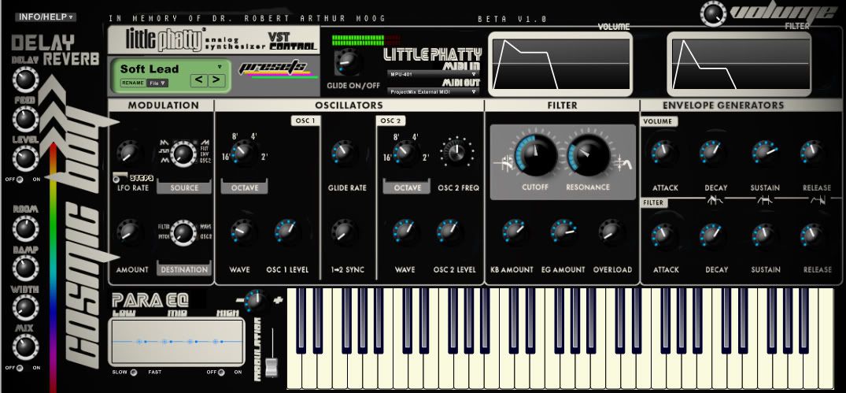The image size is (846, 393).
Task: Click the filter envelope Release knob
Action: tap(815, 236)
